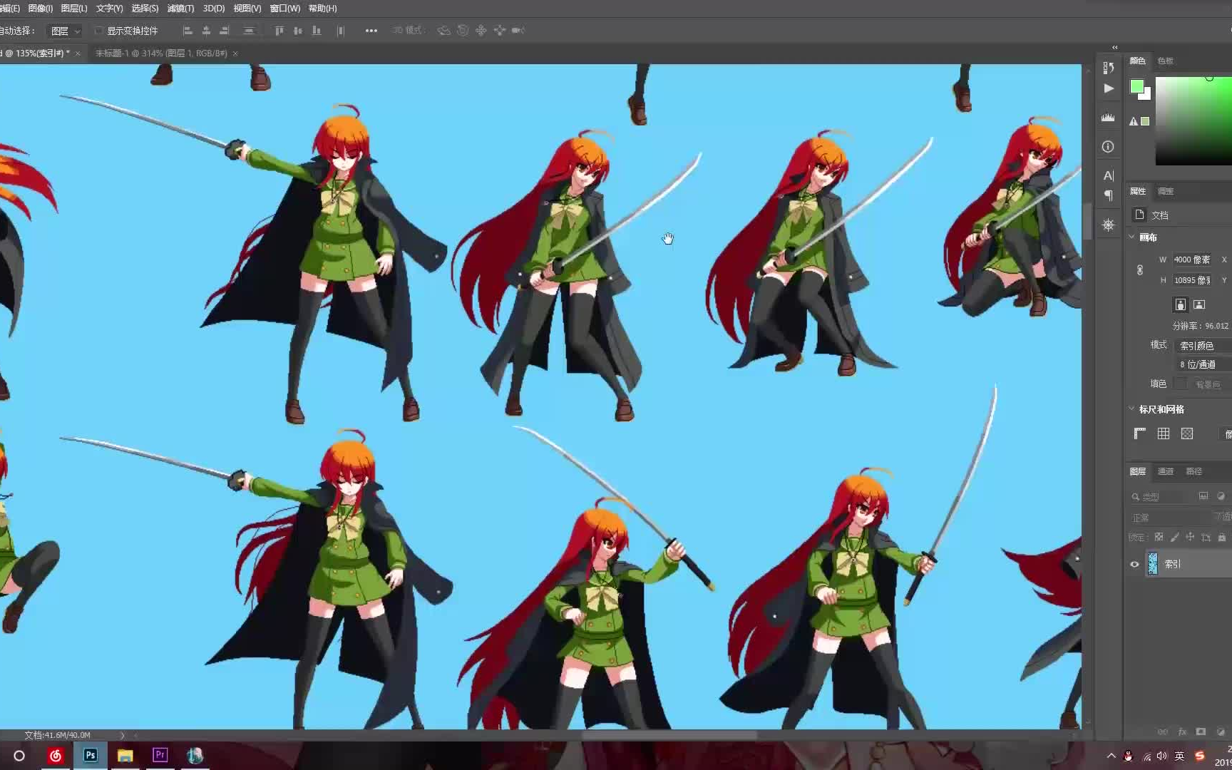
Task: Toggle lock image pixels brush icon
Action: 1174,537
